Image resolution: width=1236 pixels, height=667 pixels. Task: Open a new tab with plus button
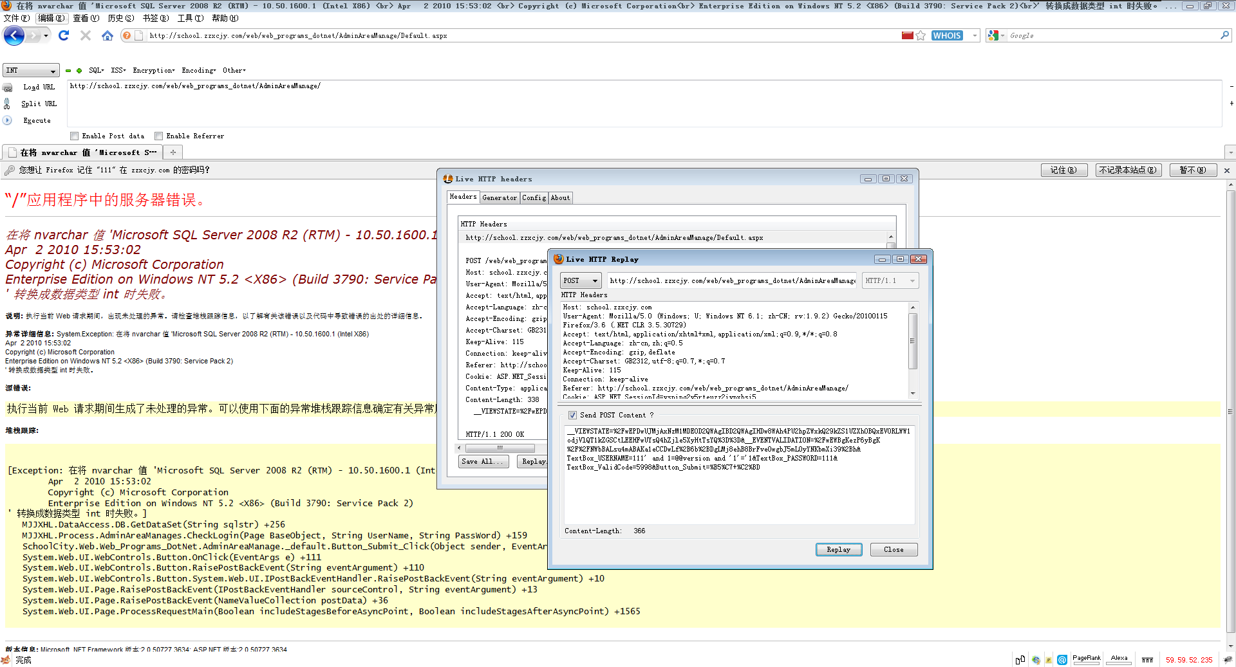[x=173, y=152]
